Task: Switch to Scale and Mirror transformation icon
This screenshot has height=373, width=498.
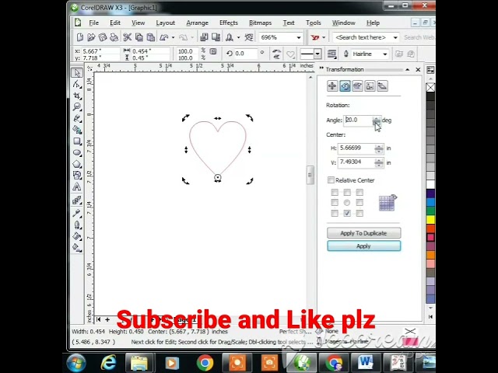Action: pyautogui.click(x=357, y=85)
